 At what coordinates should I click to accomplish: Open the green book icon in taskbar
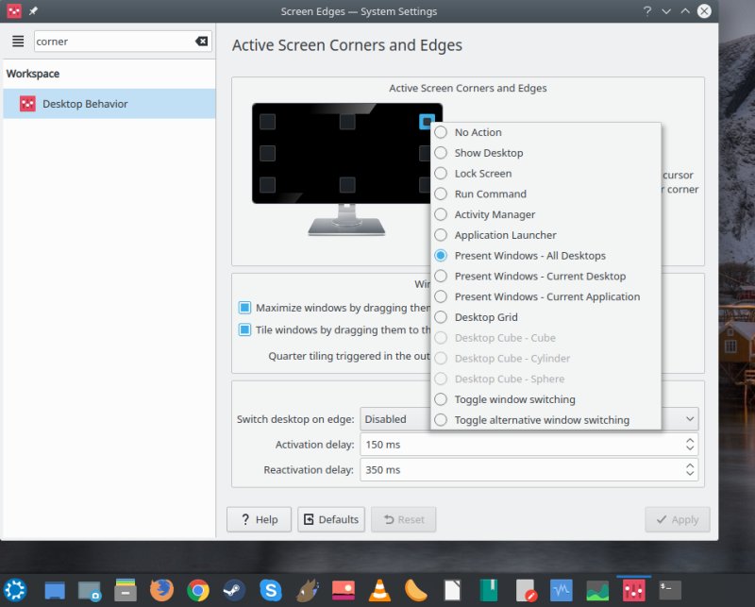(x=488, y=590)
